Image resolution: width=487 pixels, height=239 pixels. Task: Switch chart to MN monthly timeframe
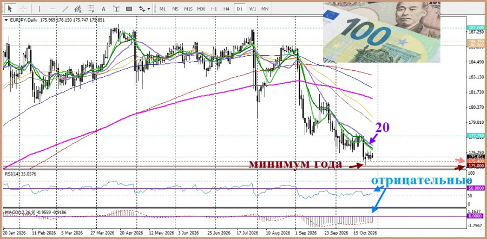[x=265, y=9]
